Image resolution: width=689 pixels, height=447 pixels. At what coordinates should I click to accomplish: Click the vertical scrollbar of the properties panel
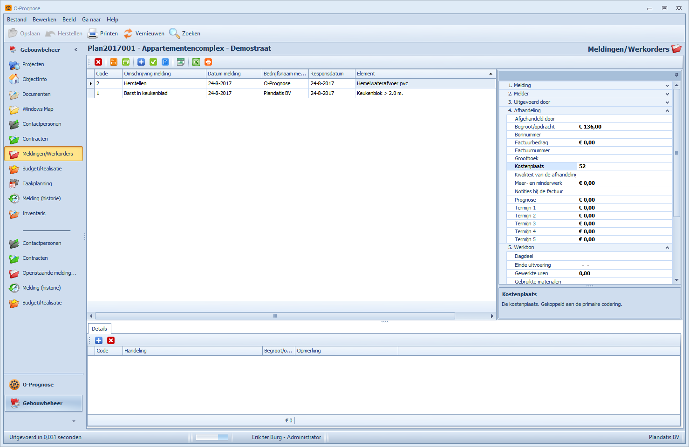pyautogui.click(x=676, y=153)
